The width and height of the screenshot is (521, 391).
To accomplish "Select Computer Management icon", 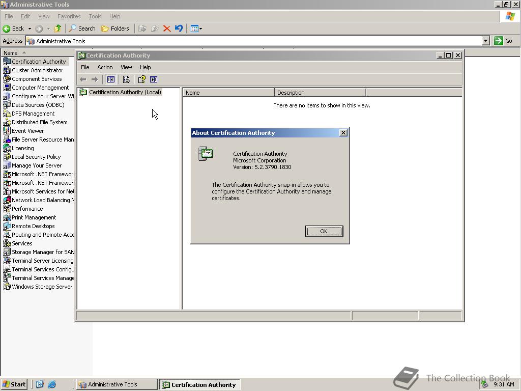I will click(x=7, y=88).
